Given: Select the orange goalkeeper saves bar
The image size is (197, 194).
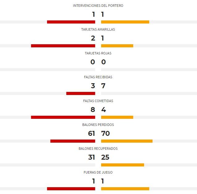Looking at the screenshot, I should coord(125,22).
